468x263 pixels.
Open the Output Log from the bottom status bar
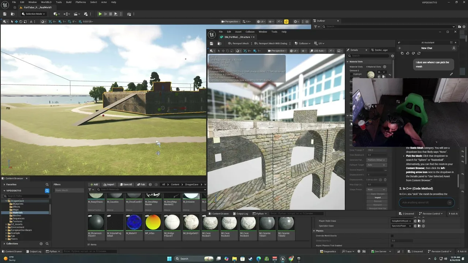(x=34, y=251)
